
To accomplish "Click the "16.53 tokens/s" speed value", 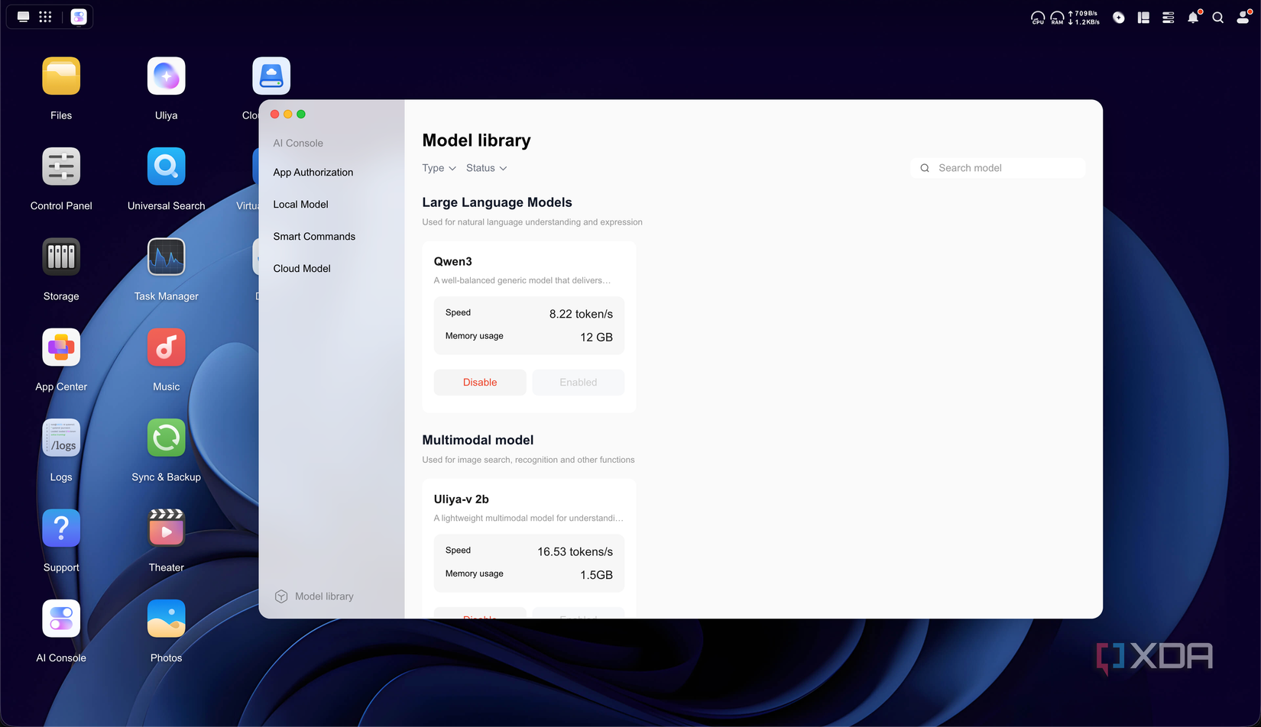I will coord(575,552).
